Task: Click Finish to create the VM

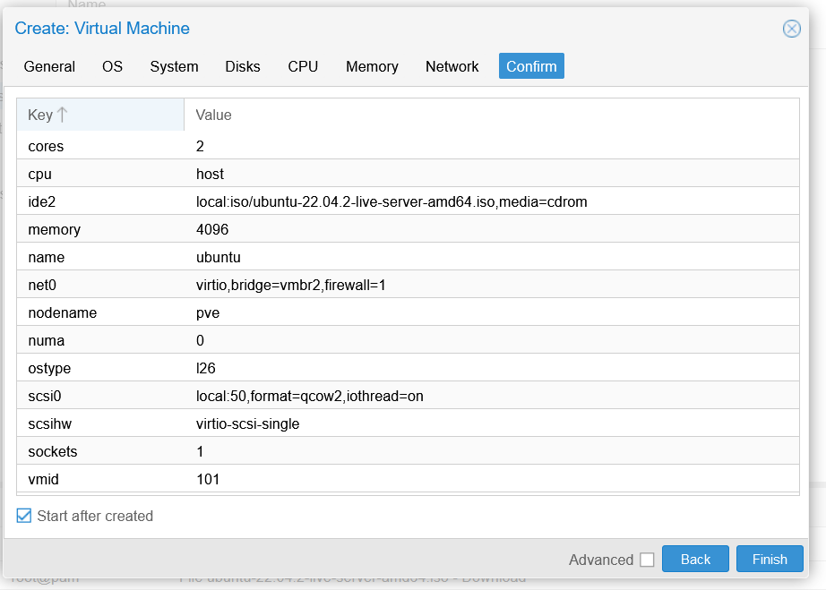Action: click(769, 560)
